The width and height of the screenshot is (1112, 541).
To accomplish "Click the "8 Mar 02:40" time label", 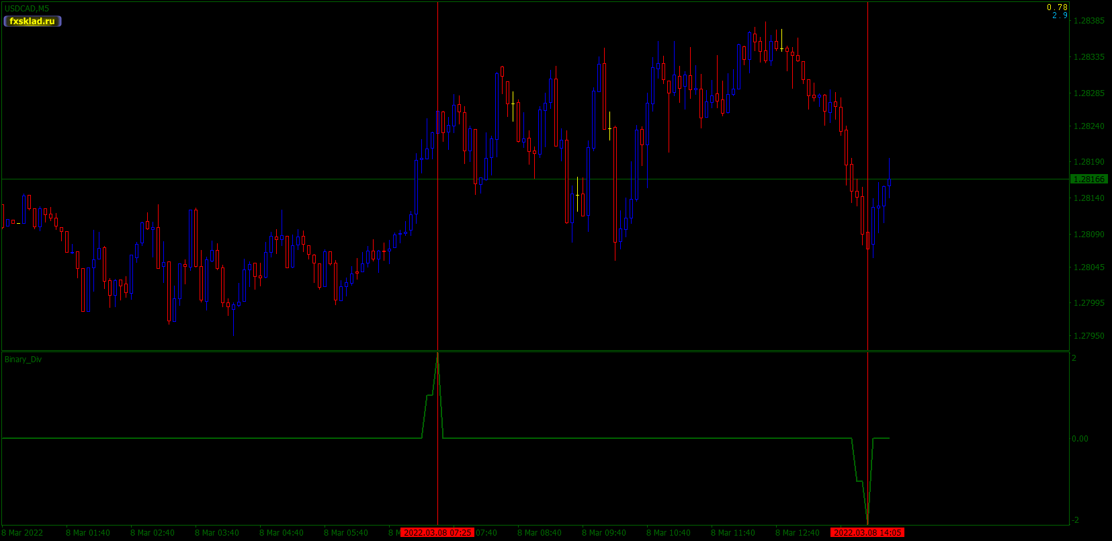I will 153,533.
